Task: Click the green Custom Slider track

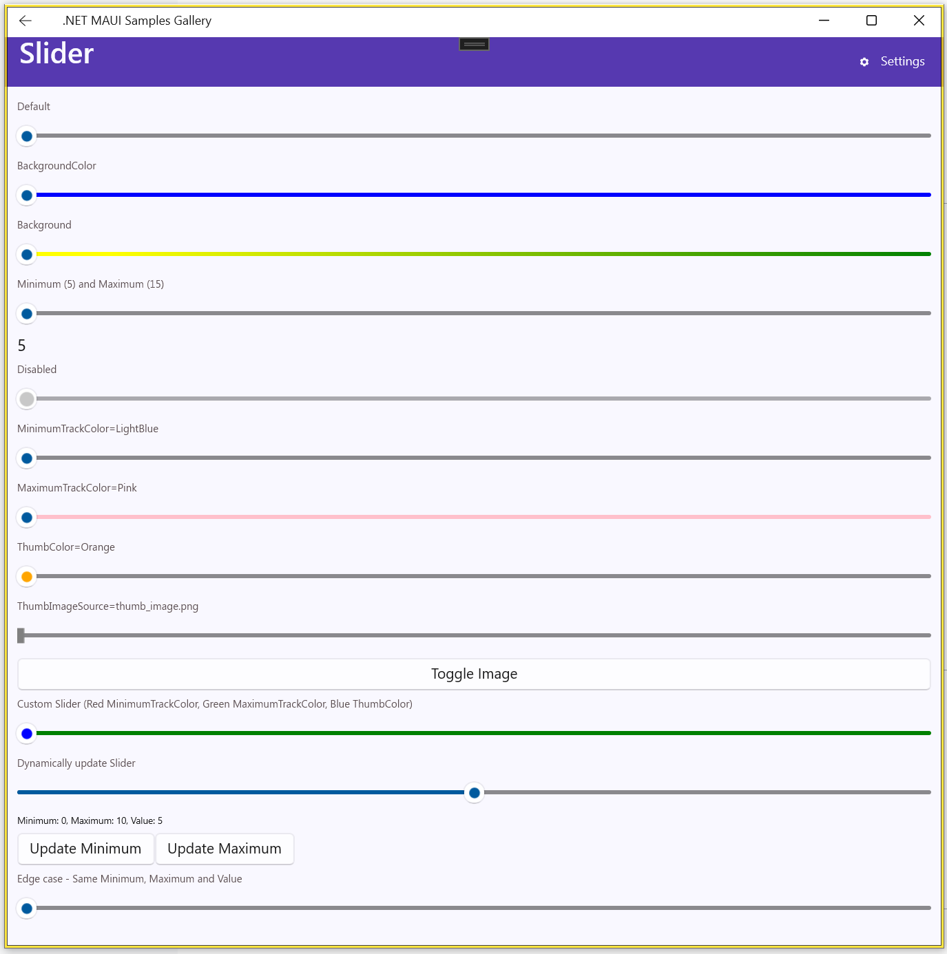Action: point(482,733)
